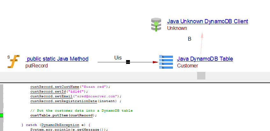The image size is (270, 131).
Task: Click the custRecord.setRegistrationDate code line
Action: (76, 101)
